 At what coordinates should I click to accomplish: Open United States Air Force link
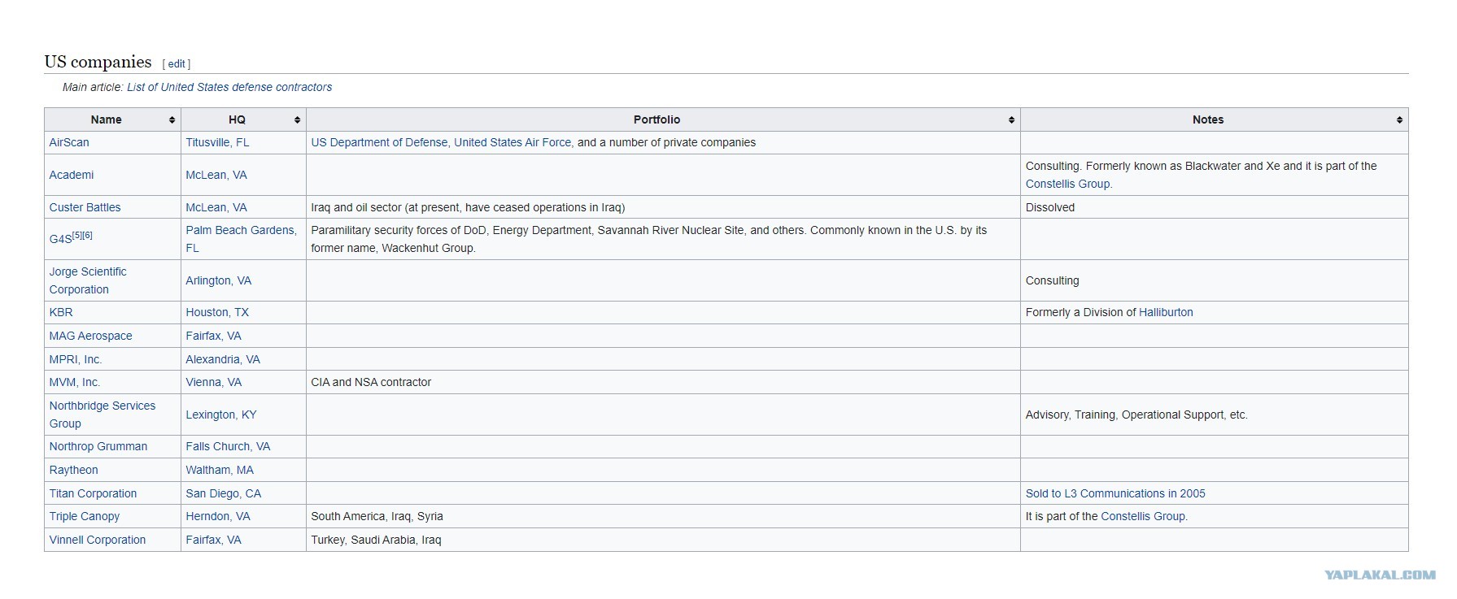click(x=513, y=142)
